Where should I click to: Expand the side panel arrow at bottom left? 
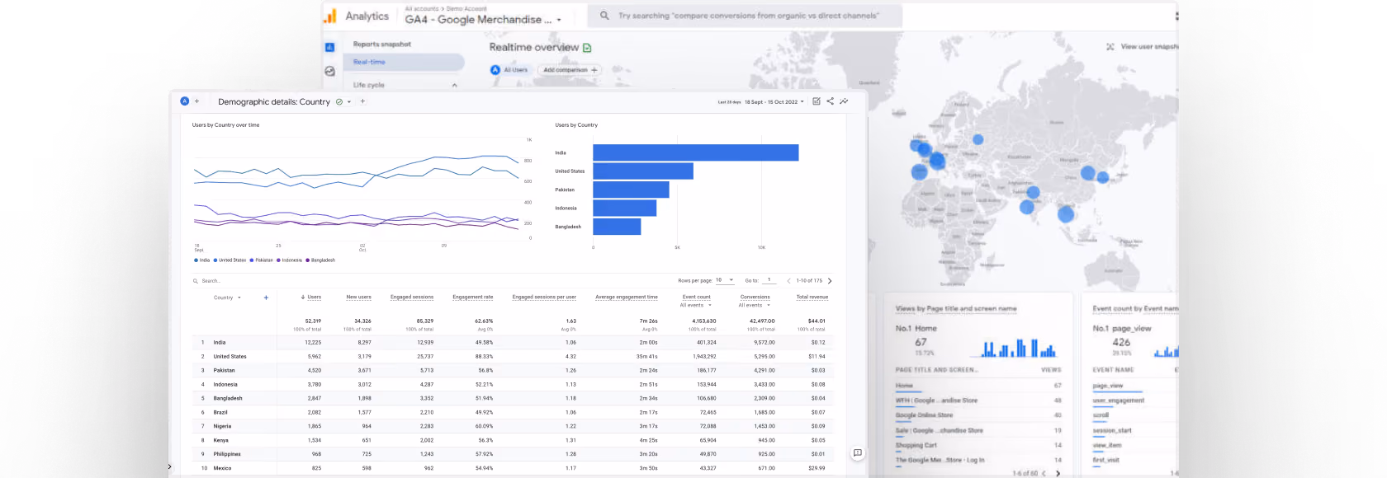(x=169, y=466)
